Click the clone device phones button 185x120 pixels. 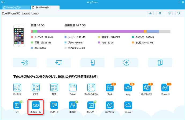(x=160, y=63)
